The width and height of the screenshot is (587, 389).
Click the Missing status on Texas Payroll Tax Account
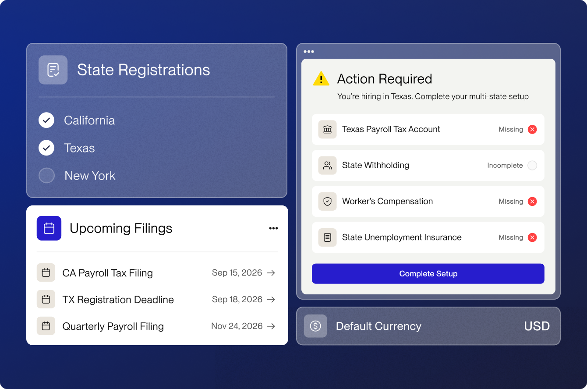(x=511, y=129)
